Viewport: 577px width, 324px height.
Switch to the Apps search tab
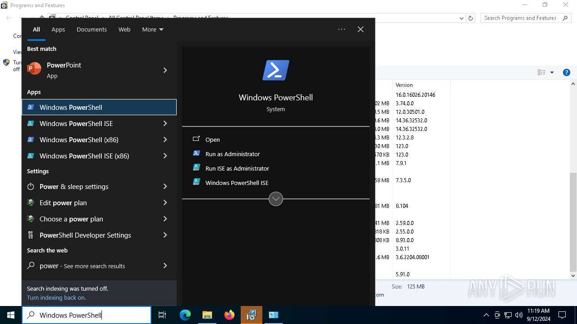point(58,29)
